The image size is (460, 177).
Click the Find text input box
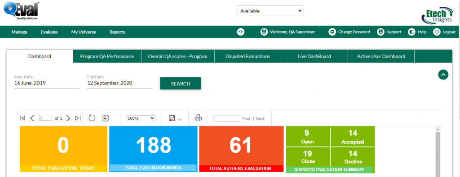point(227,118)
